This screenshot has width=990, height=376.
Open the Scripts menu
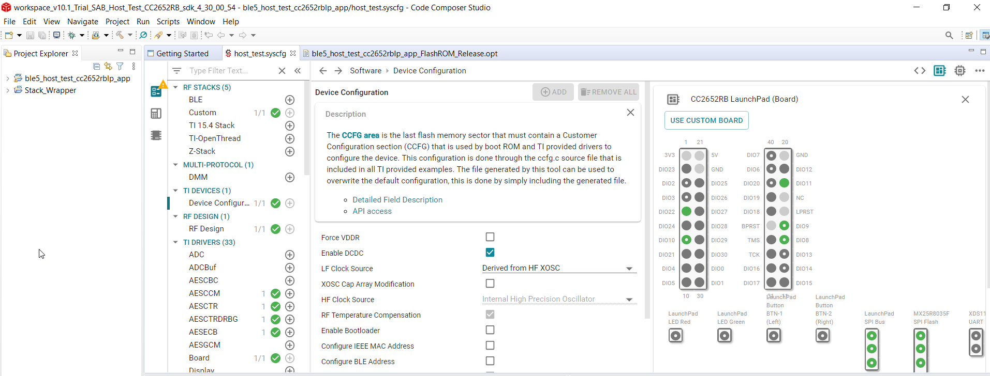[168, 22]
